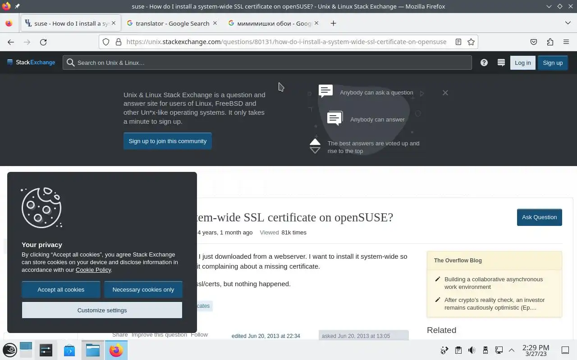Image resolution: width=577 pixels, height=360 pixels.
Task: Open the Stack Exchange site switcher icon
Action: [501, 63]
